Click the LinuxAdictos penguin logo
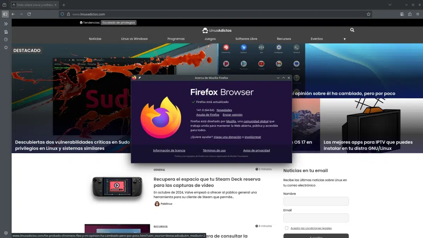The height and width of the screenshot is (238, 423). [205, 30]
